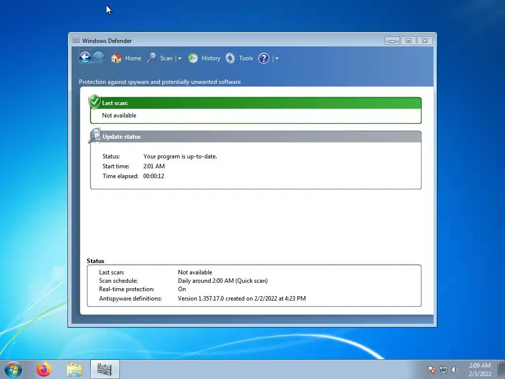This screenshot has height=379, width=505.
Task: Click the Show desktop strip
Action: click(x=502, y=369)
